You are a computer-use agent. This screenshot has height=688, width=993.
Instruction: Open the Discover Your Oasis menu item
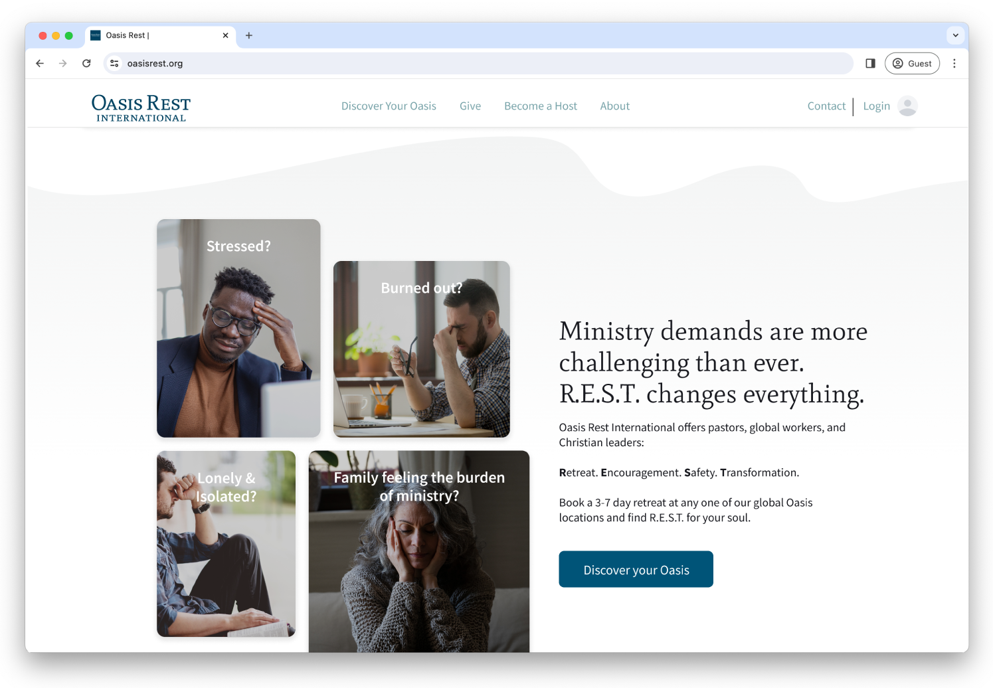389,106
